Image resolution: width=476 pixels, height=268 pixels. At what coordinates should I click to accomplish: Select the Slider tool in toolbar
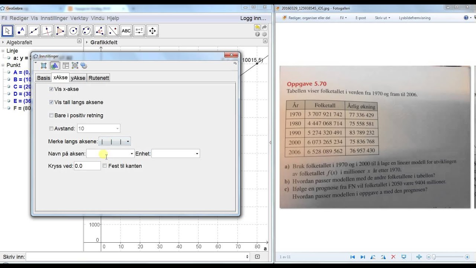click(139, 31)
